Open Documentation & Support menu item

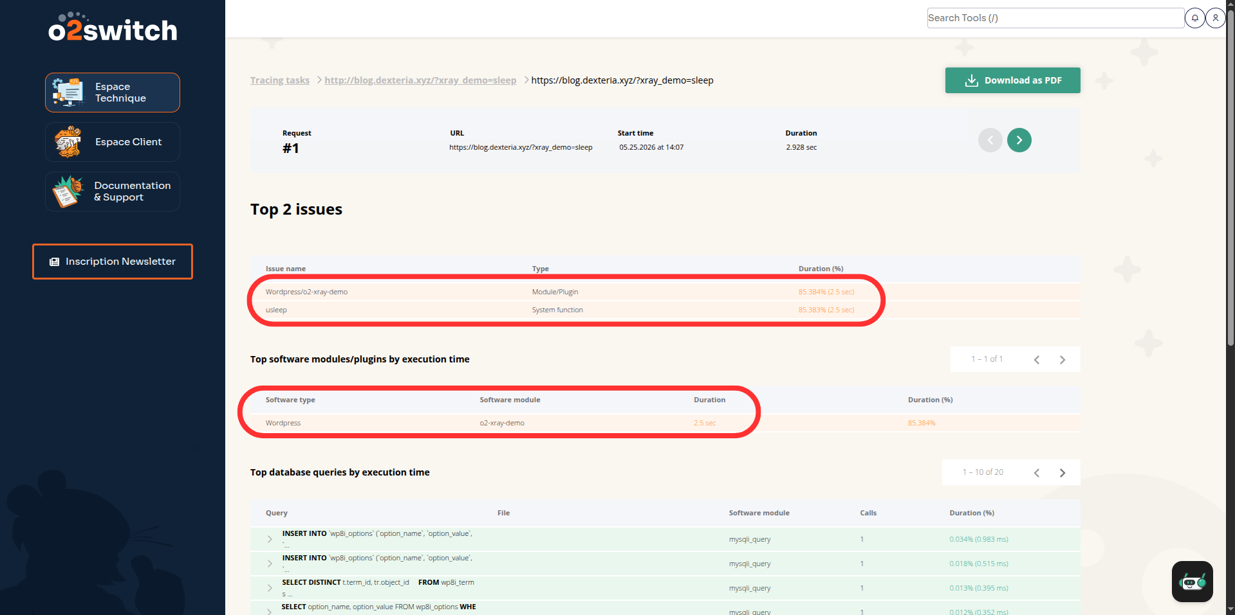[x=113, y=192]
